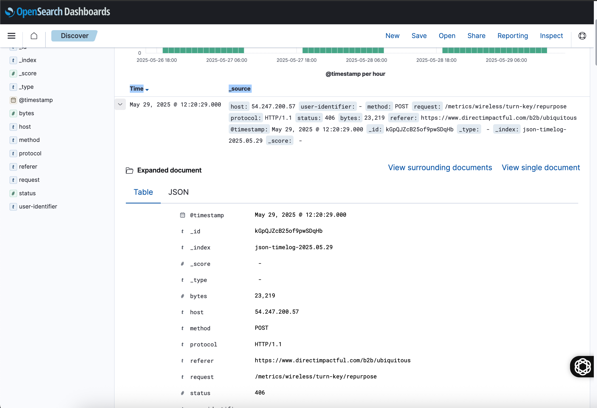Click the Discover breadcrumb button
The height and width of the screenshot is (408, 597).
(x=75, y=36)
